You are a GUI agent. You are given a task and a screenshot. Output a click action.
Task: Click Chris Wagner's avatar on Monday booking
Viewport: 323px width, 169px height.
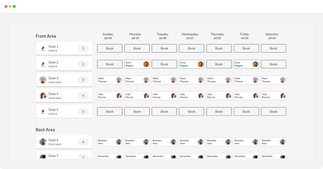146,64
